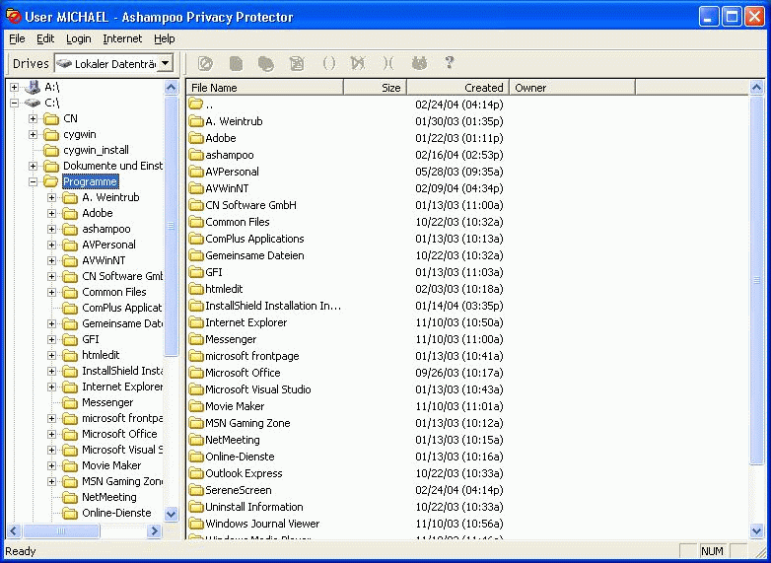The width and height of the screenshot is (771, 563).
Task: Expand the Dokumente und Einst folder node
Action: pyautogui.click(x=33, y=167)
